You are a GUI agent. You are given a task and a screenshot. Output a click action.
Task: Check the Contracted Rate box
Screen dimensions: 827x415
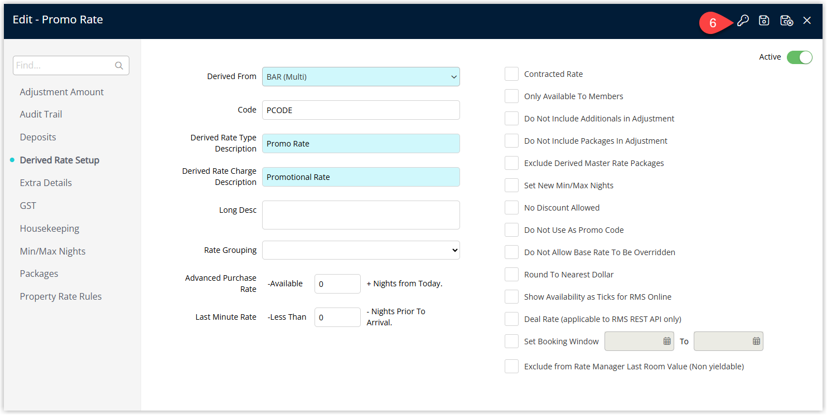tap(511, 74)
